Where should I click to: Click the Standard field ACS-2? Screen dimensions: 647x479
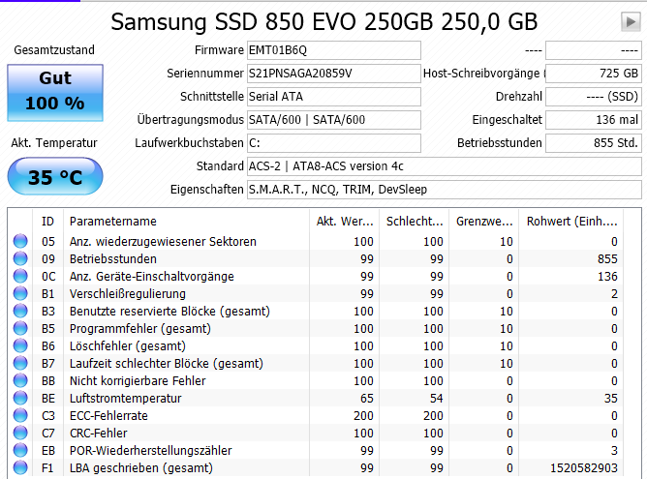coord(445,166)
